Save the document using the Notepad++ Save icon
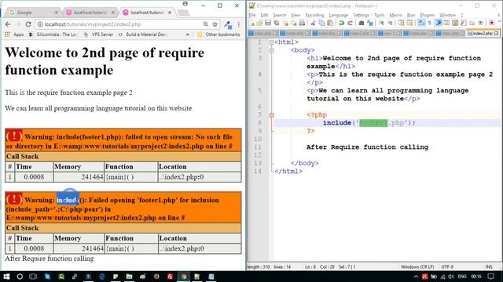 (x=268, y=23)
